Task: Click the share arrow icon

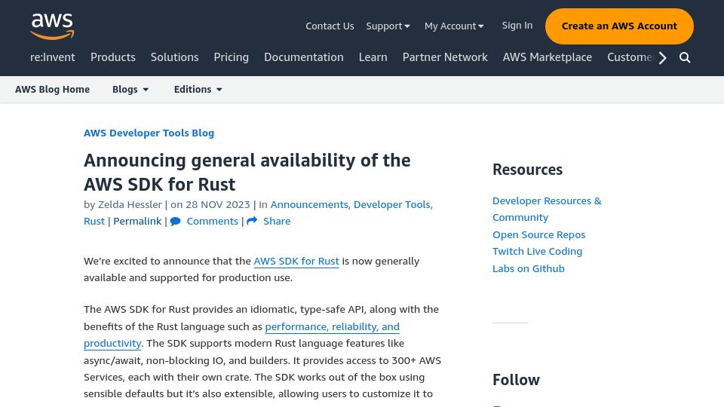Action: [x=252, y=221]
